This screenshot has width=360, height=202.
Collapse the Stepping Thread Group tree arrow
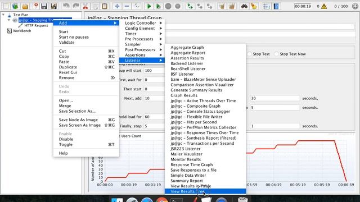pos(9,20)
